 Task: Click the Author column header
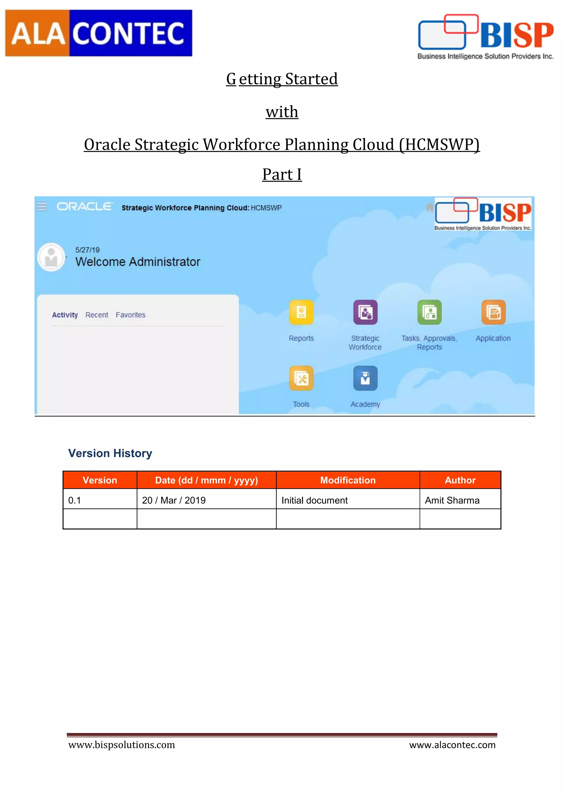[460, 480]
